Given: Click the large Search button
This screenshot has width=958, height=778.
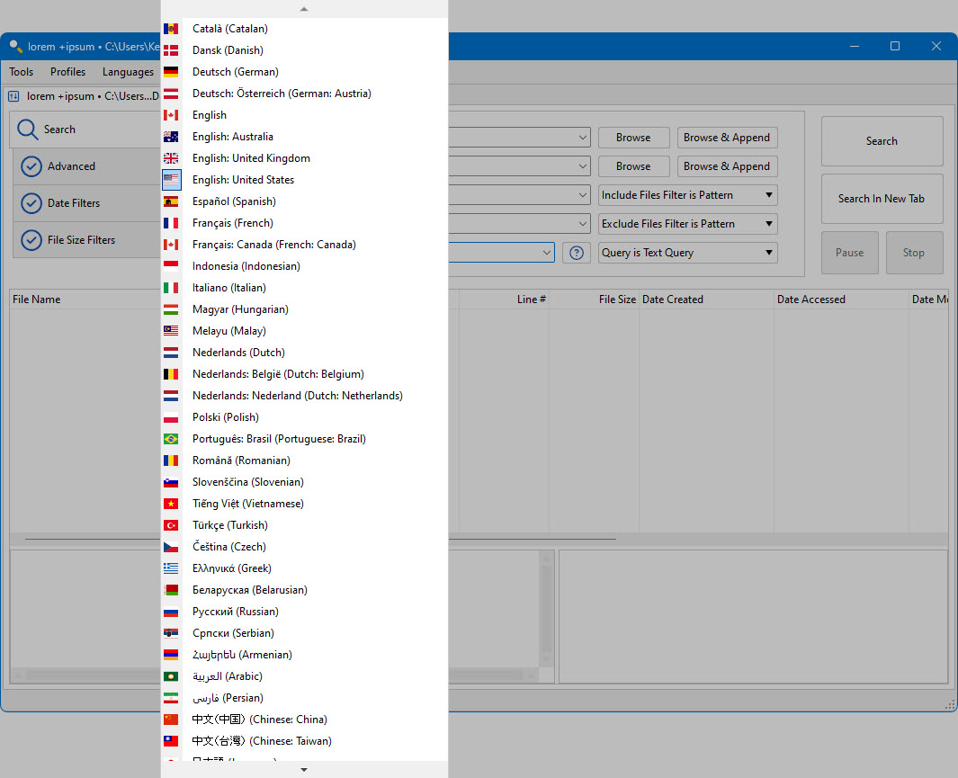Looking at the screenshot, I should tap(882, 141).
